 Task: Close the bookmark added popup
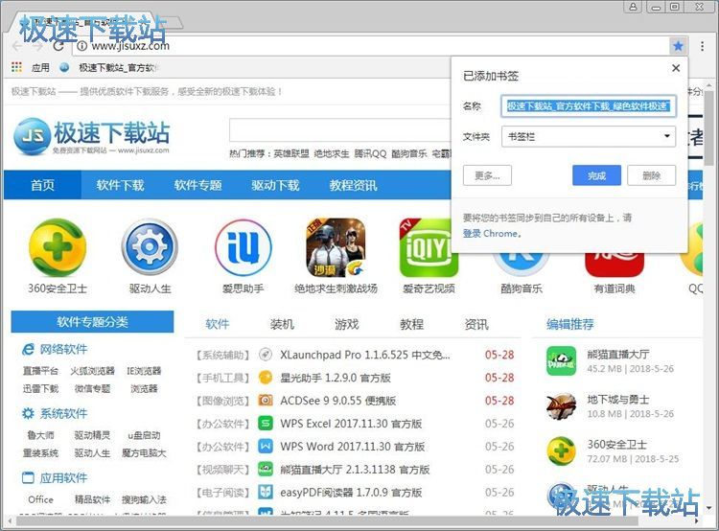(x=676, y=68)
